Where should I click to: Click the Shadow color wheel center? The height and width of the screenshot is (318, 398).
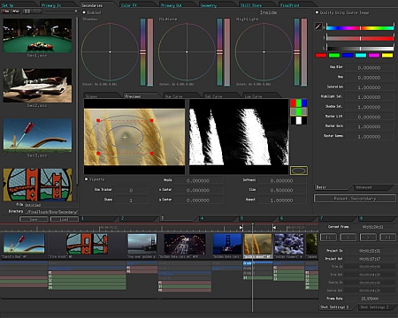pyautogui.click(x=110, y=52)
